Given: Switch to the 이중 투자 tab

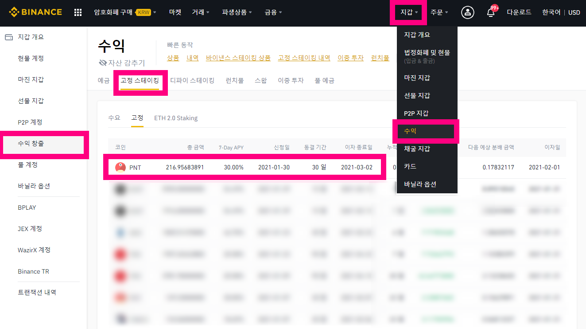Looking at the screenshot, I should (291, 81).
